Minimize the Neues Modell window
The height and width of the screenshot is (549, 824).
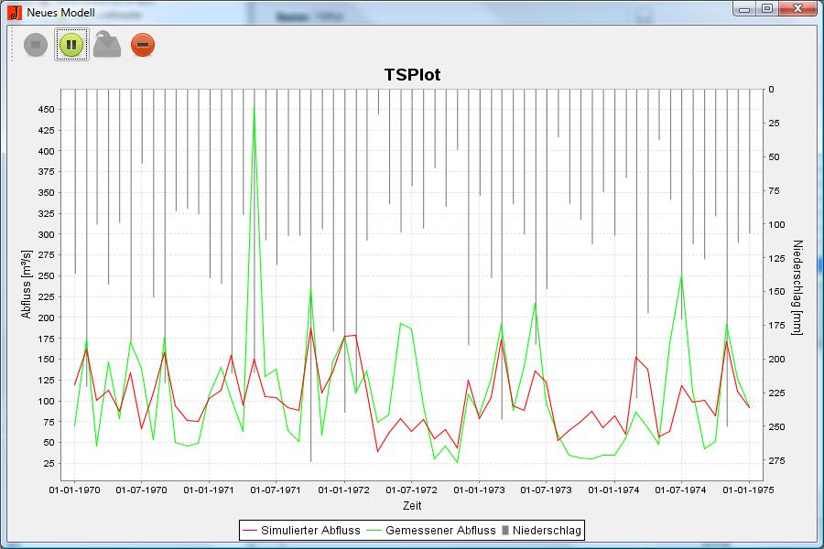tap(744, 9)
